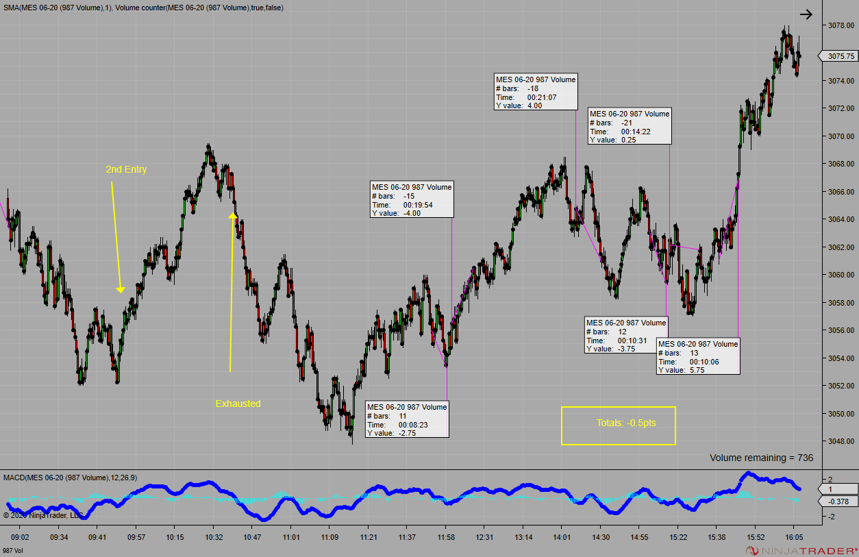Screen dimensions: 859x557
Task: Select the ruler label with Y value -2.75
Action: click(x=407, y=420)
